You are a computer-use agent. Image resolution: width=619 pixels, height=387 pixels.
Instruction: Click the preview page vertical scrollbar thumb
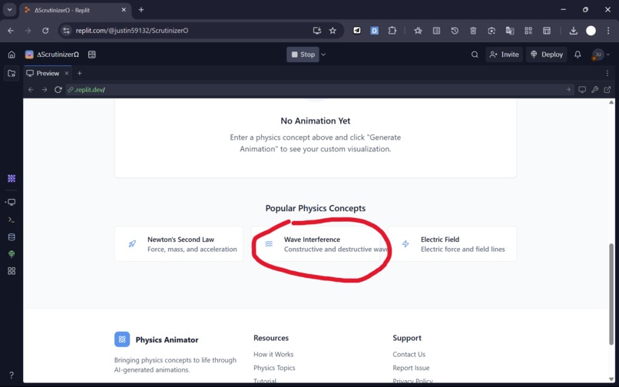click(x=611, y=294)
